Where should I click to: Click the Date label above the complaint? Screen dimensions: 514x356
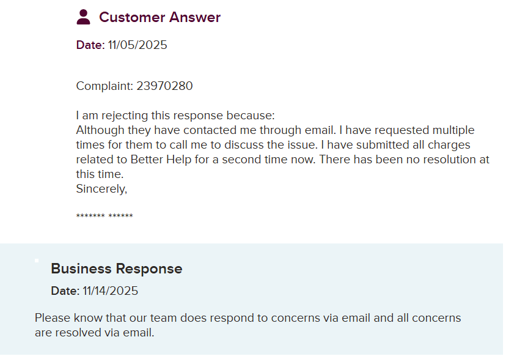click(90, 45)
